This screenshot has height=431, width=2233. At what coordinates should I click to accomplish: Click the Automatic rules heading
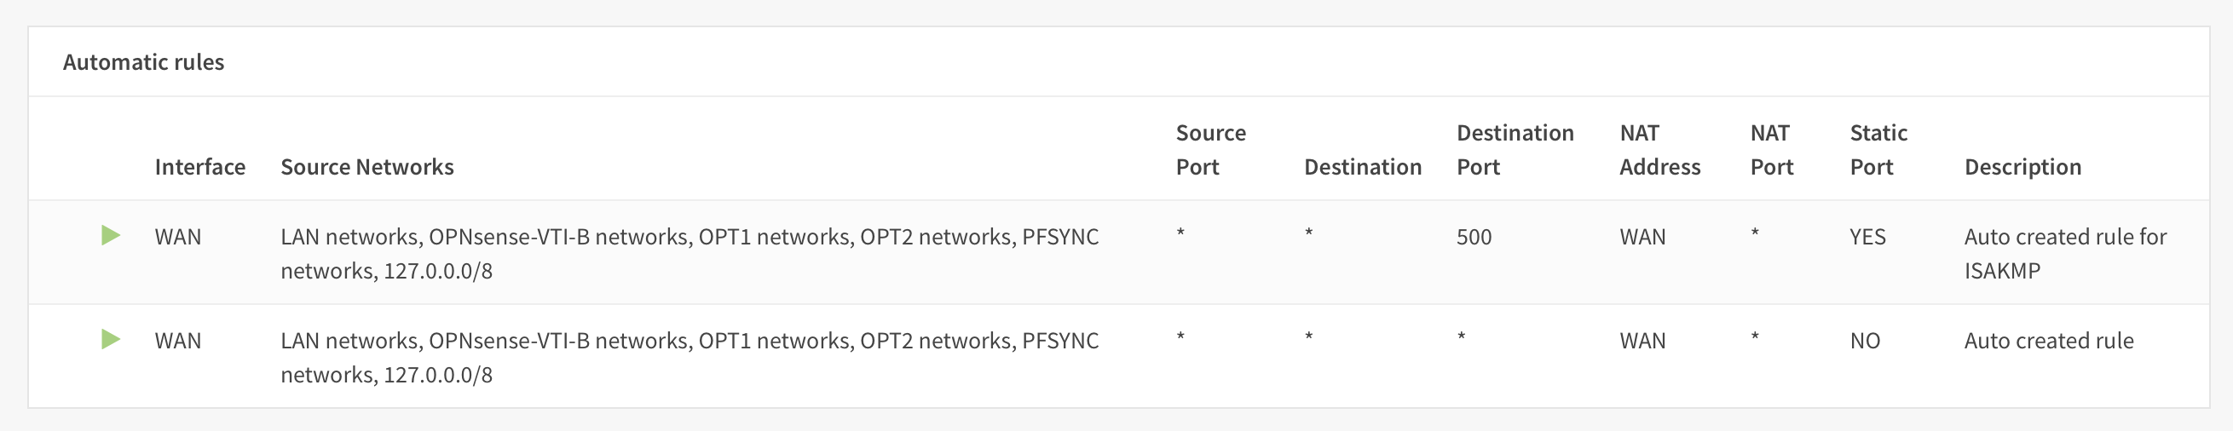143,62
